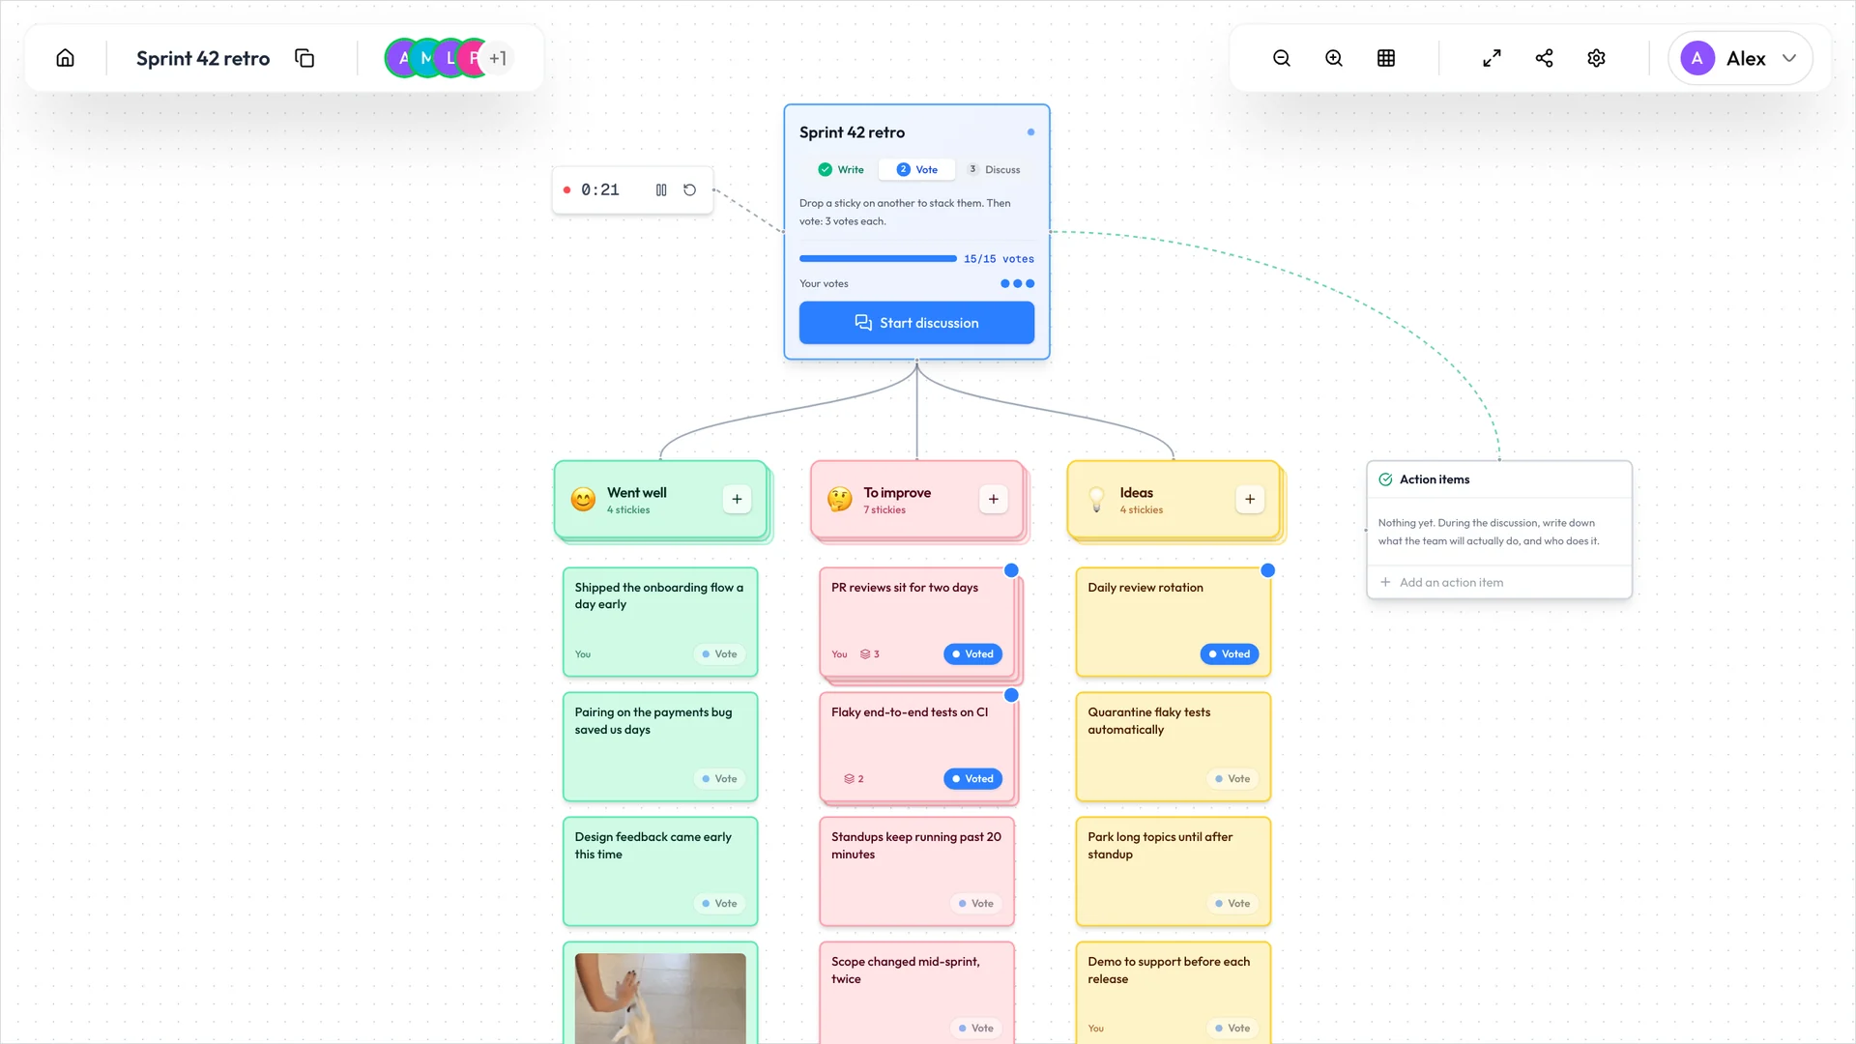Click participant avatar L
1856x1044 pixels.
[450, 58]
